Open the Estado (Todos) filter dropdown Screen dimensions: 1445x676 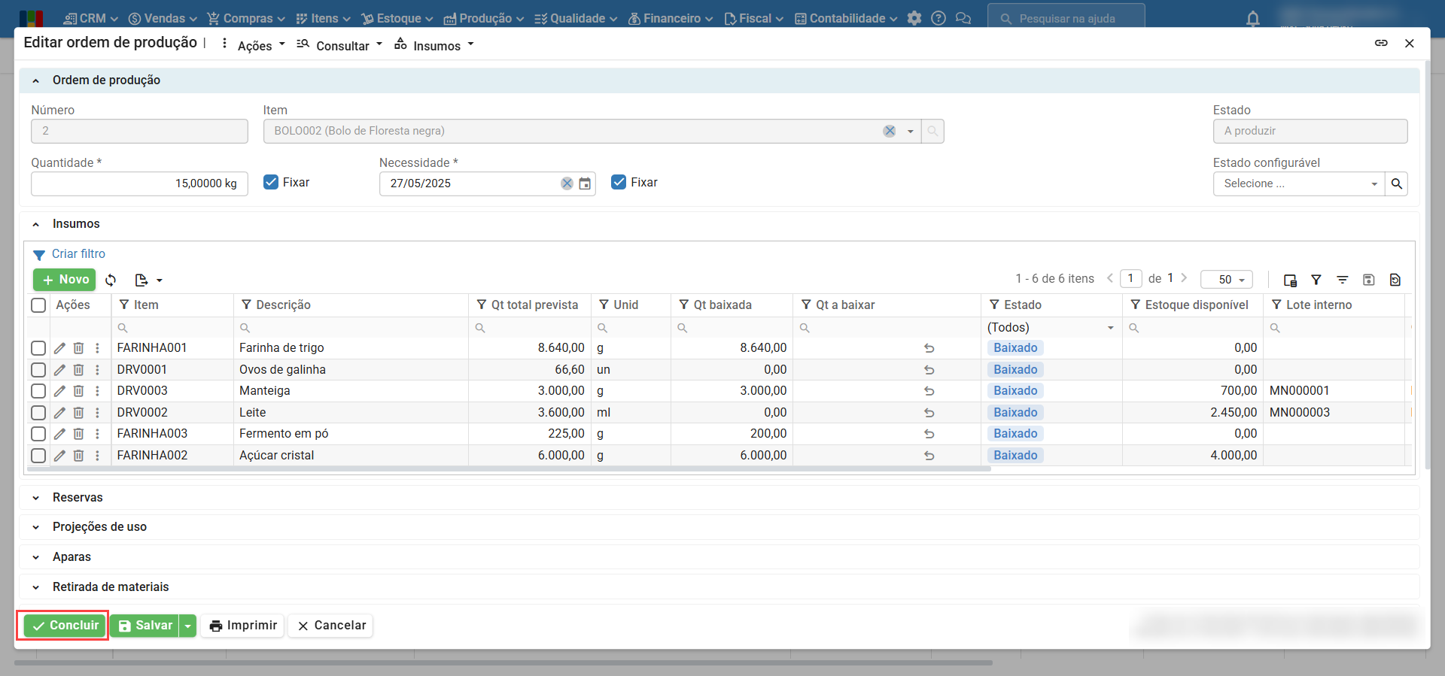pos(1051,328)
